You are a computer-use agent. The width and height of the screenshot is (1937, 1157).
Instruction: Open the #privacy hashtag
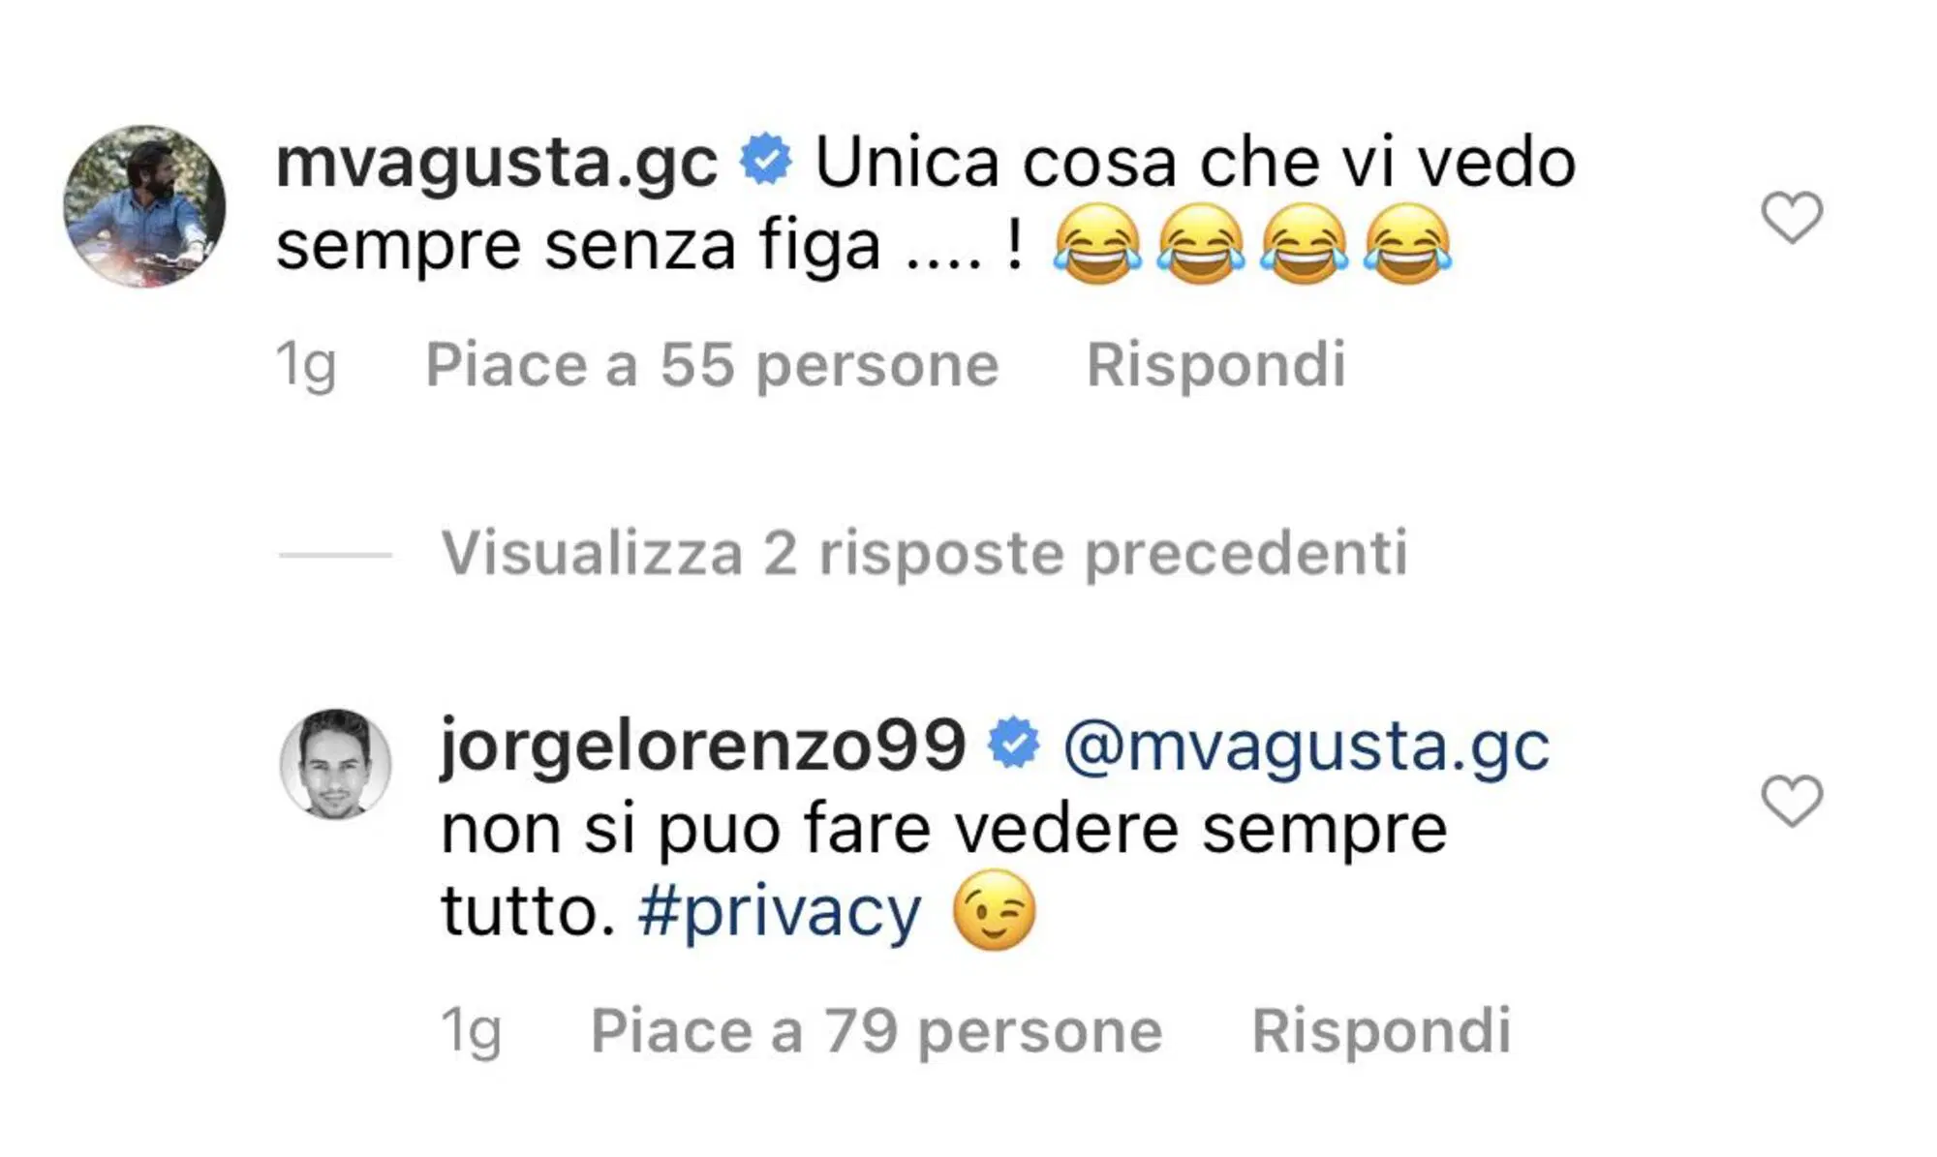click(x=780, y=913)
